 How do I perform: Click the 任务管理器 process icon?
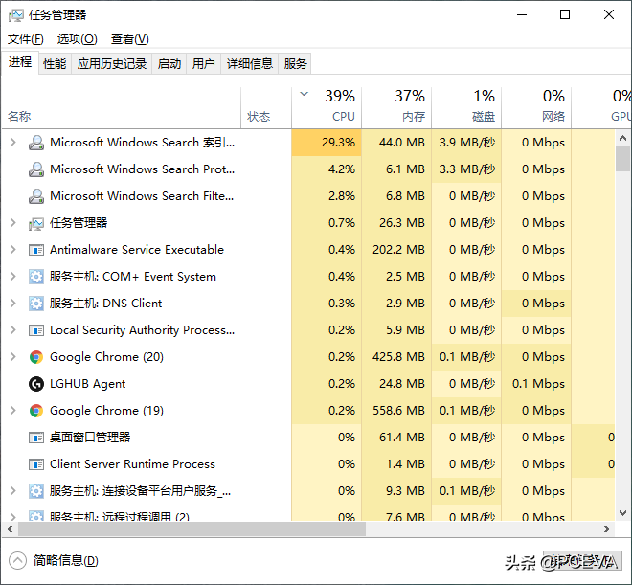tap(36, 223)
